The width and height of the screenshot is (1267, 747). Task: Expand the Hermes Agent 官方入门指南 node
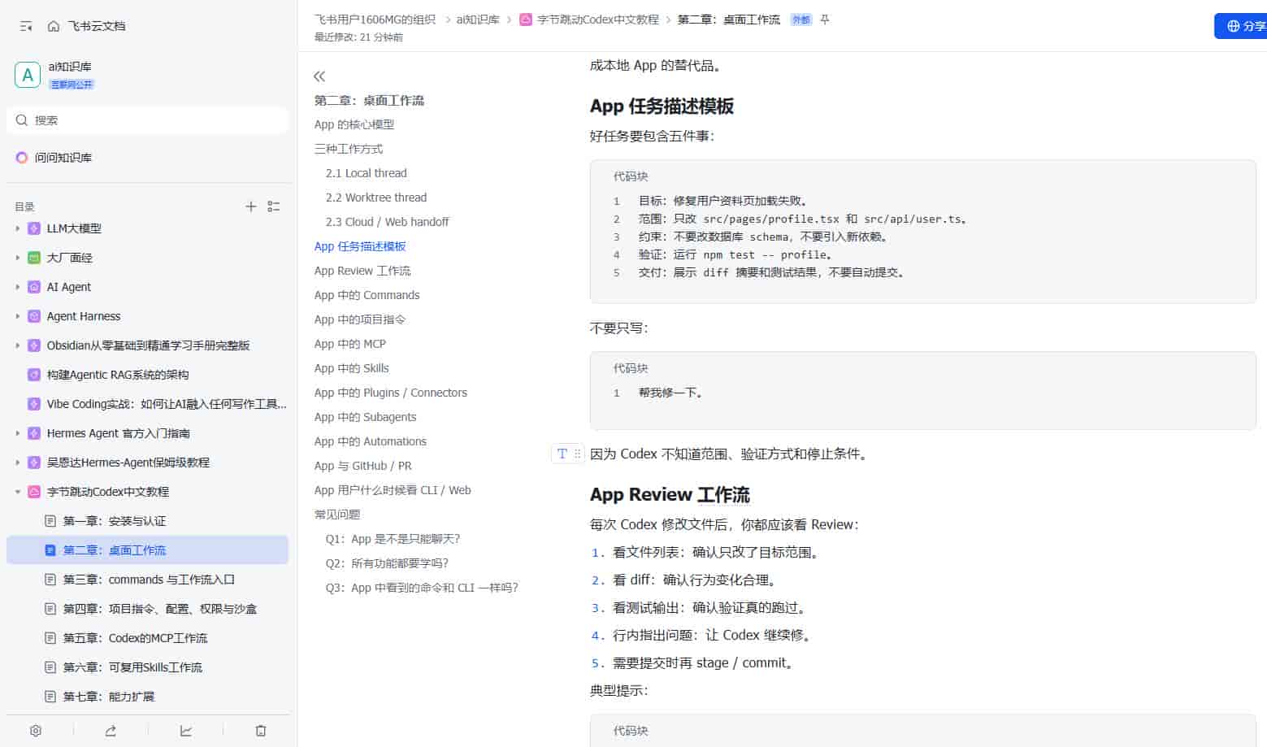click(x=18, y=433)
